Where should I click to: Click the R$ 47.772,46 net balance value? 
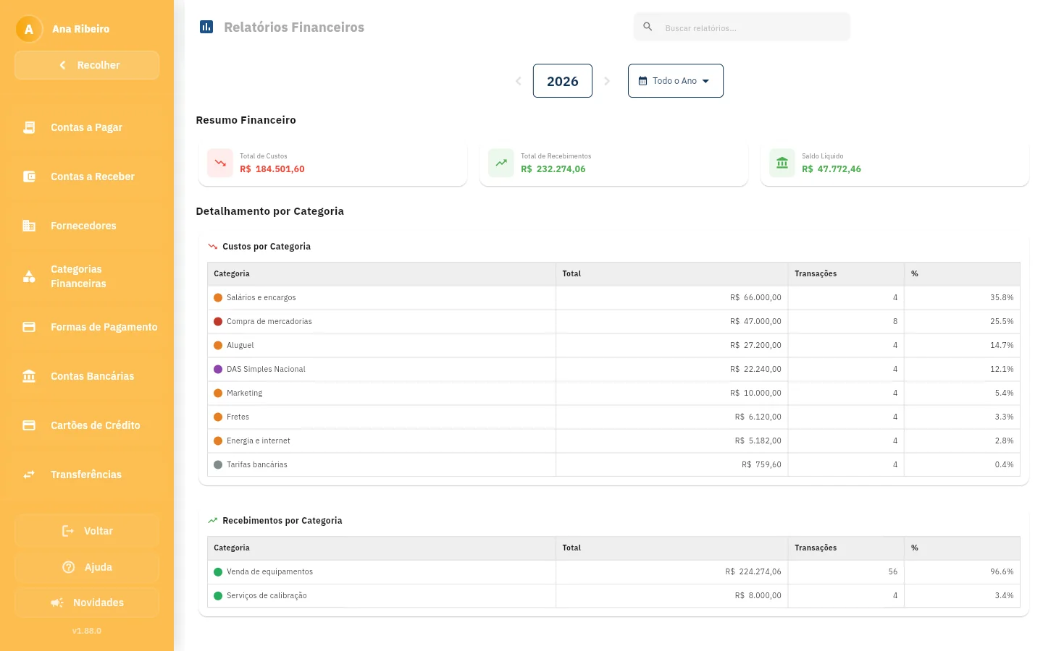pos(832,169)
